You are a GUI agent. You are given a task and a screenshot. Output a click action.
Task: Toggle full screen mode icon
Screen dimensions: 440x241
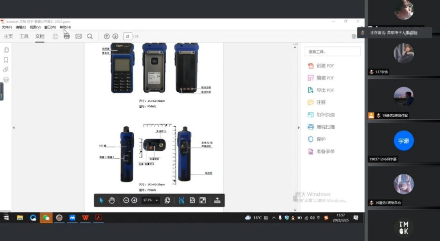coord(202,200)
